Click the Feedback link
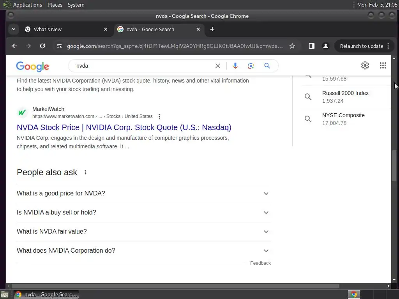The image size is (399, 299). tap(260, 263)
